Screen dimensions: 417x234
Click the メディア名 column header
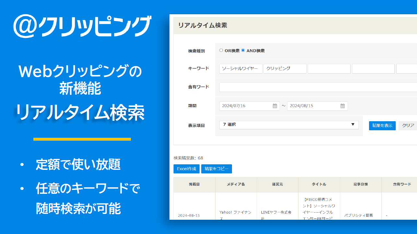236,184
